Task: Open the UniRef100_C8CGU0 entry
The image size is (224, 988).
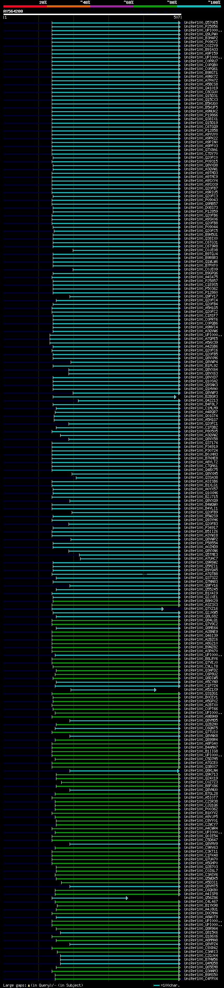Action: [201, 92]
